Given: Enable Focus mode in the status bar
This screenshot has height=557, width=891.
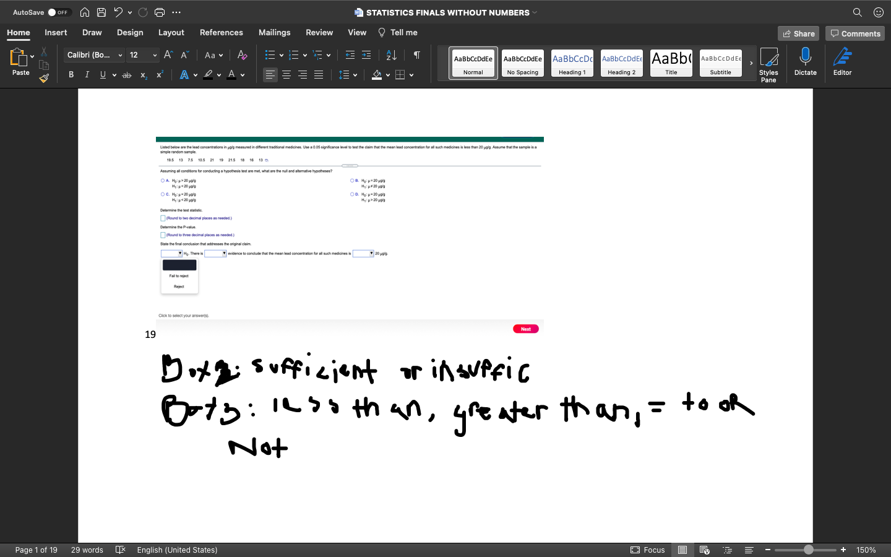Looking at the screenshot, I should (x=648, y=550).
